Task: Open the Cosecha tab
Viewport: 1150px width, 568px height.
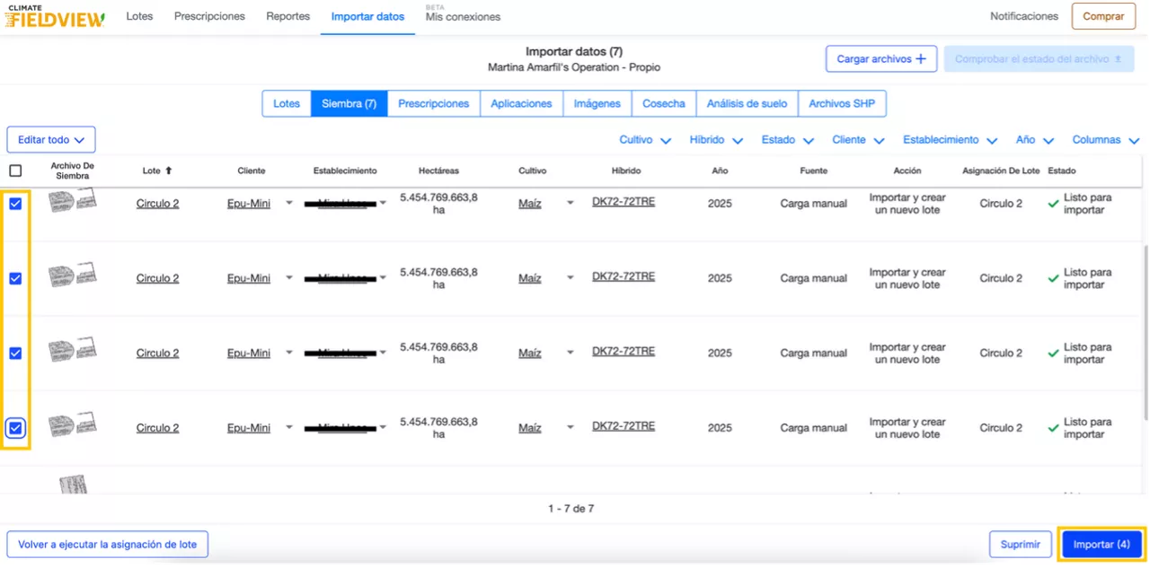Action: click(x=663, y=104)
